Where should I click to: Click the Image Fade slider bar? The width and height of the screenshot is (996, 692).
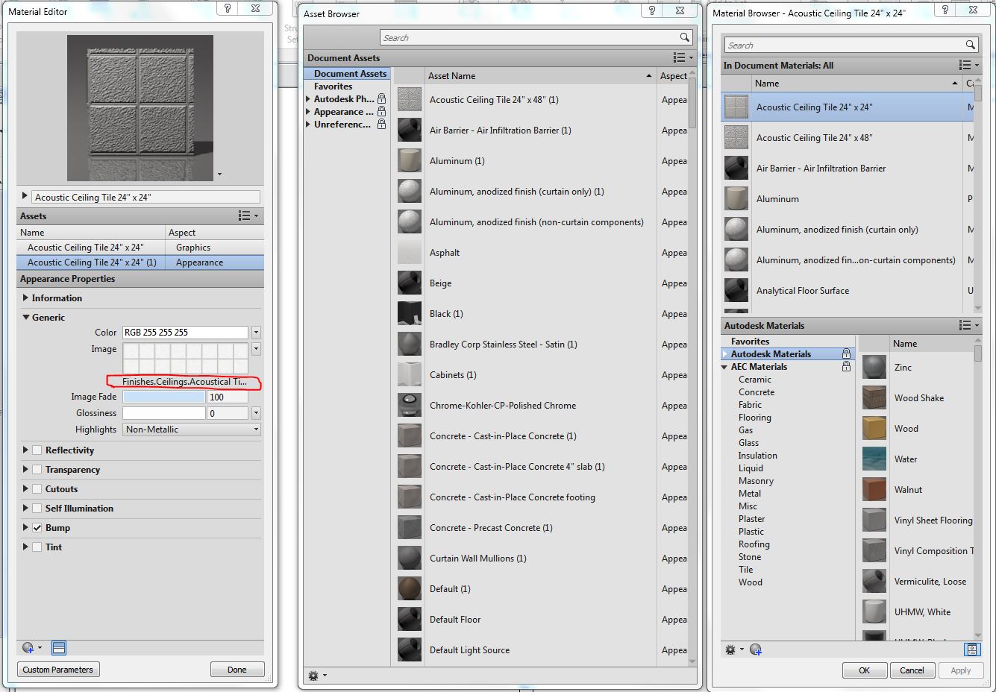163,397
